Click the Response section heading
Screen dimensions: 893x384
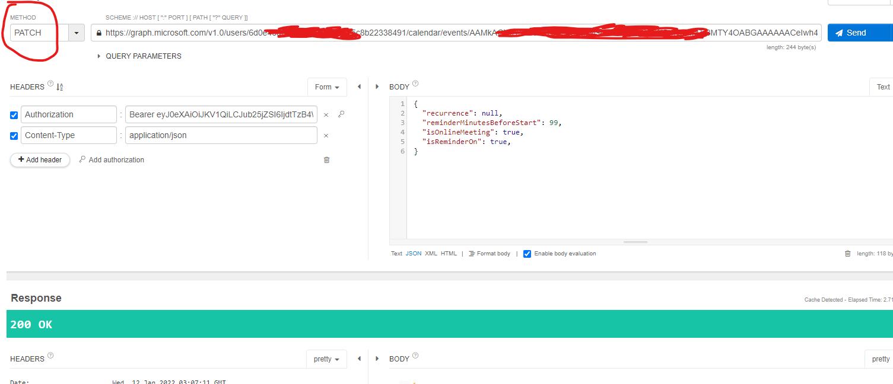[36, 298]
